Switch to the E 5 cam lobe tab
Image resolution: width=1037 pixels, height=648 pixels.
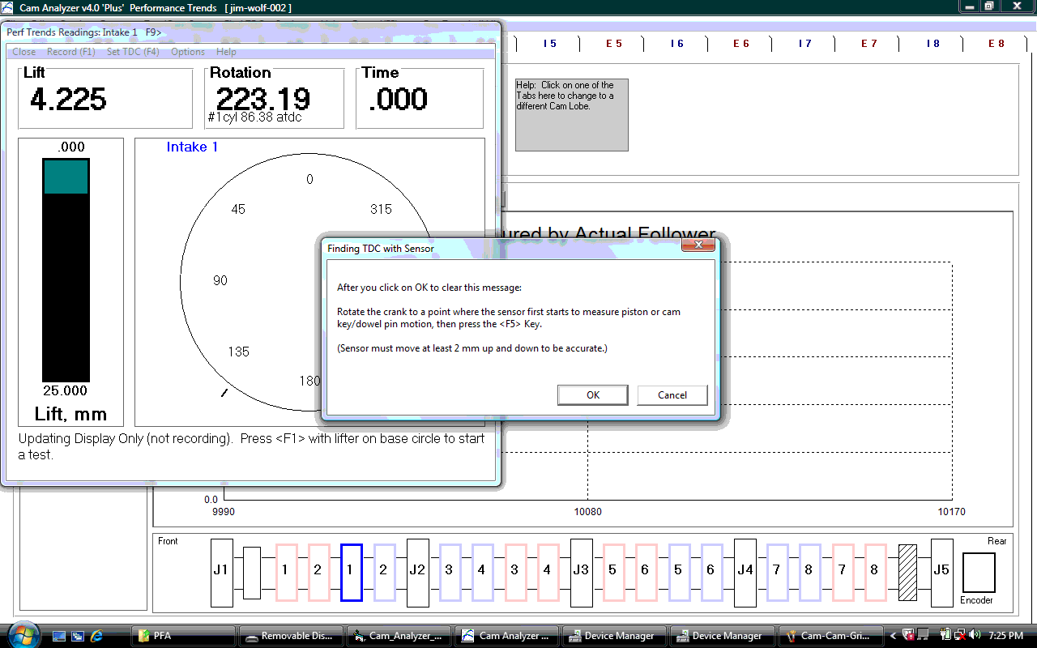614,44
